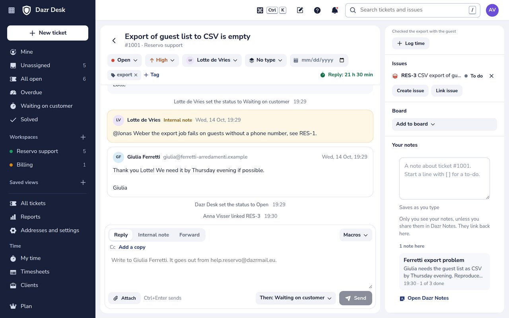Screen dimensions: 509x318
Task: Open the Then: Waiting on customer dropdown
Action: (x=296, y=298)
